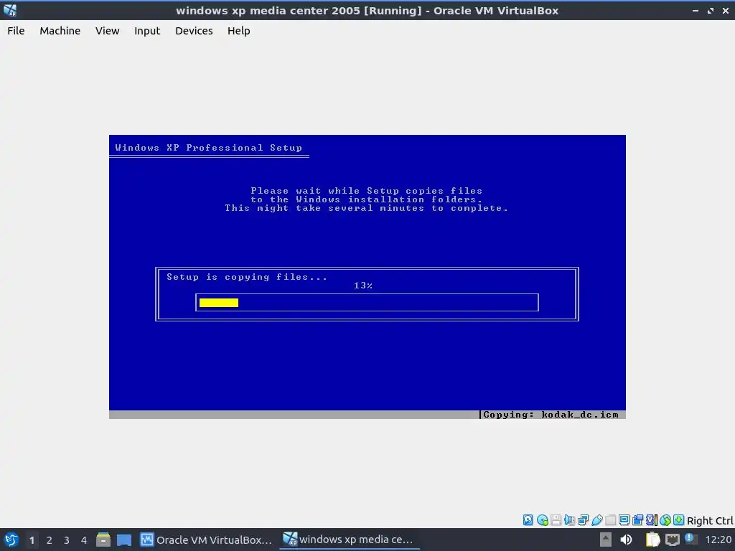Screen dimensions: 735x551
Task: Click 'Copying: kodak_dc.icm' status text
Action: (x=551, y=415)
